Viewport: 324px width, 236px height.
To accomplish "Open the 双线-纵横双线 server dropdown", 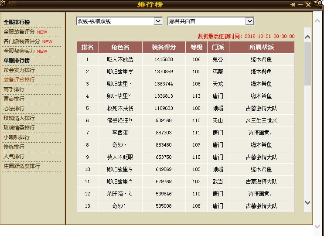I will [119, 21].
